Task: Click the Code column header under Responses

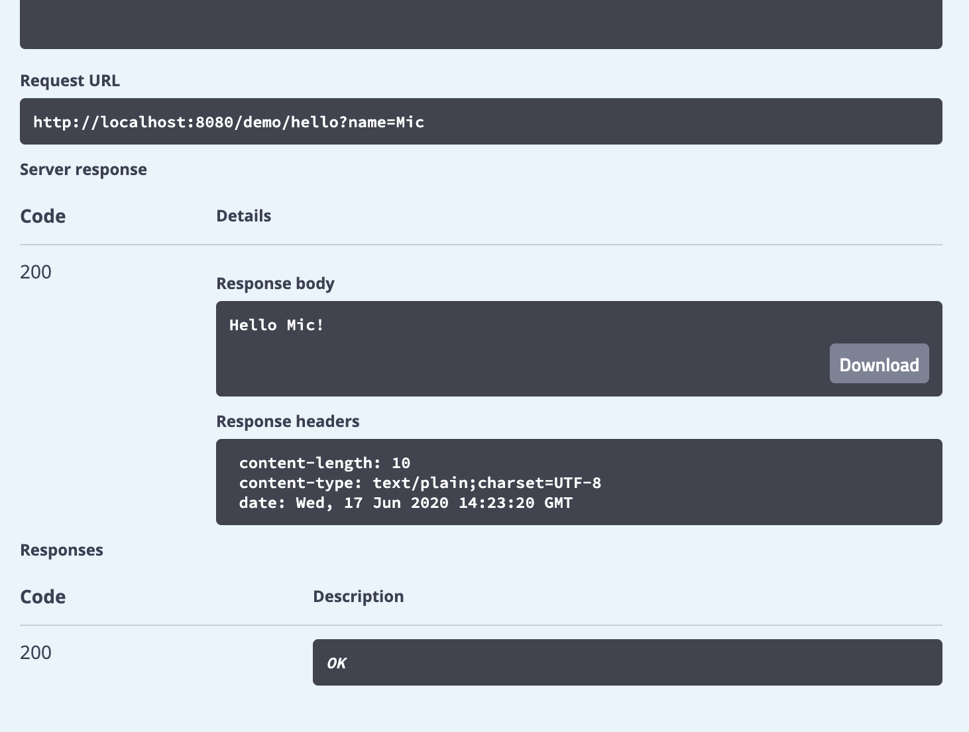Action: (43, 597)
